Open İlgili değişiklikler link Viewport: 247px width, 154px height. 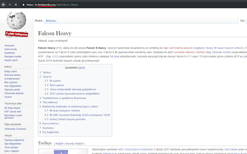(13, 144)
